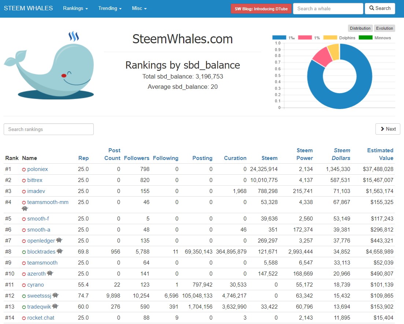Sort table by Followers column
The height and width of the screenshot is (324, 404).
[137, 158]
